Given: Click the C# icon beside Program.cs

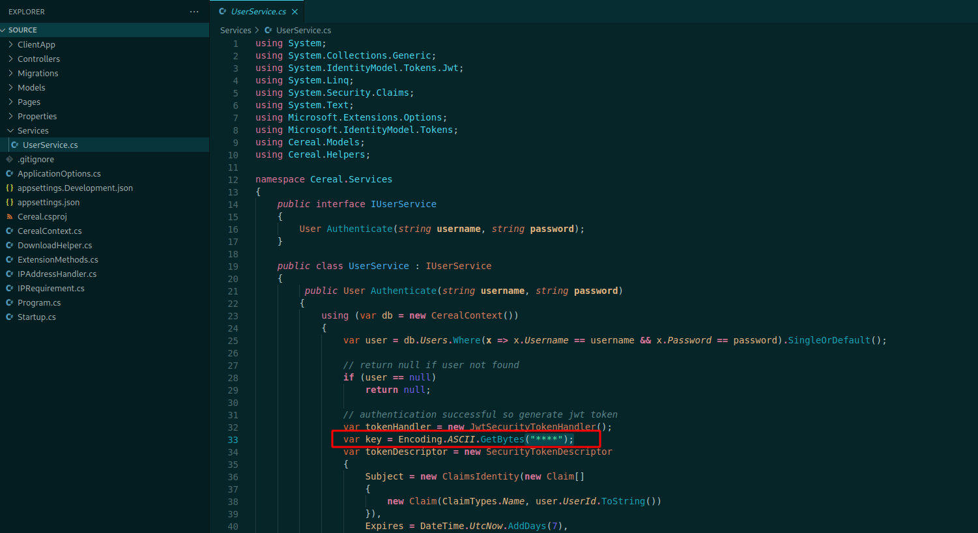Looking at the screenshot, I should point(10,302).
